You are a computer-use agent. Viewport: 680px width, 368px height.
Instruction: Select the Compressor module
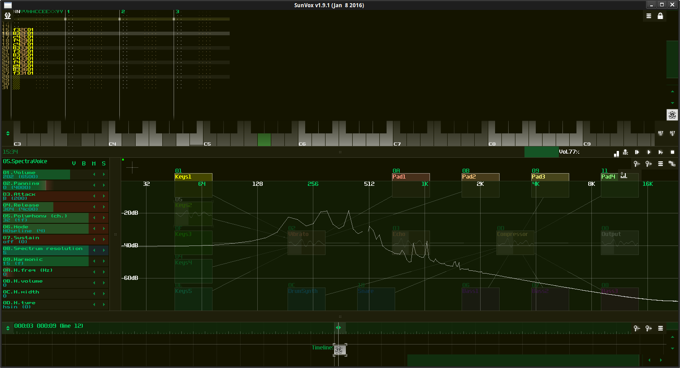(515, 243)
